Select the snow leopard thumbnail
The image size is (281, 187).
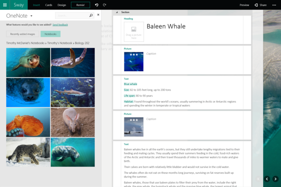click(x=28, y=152)
